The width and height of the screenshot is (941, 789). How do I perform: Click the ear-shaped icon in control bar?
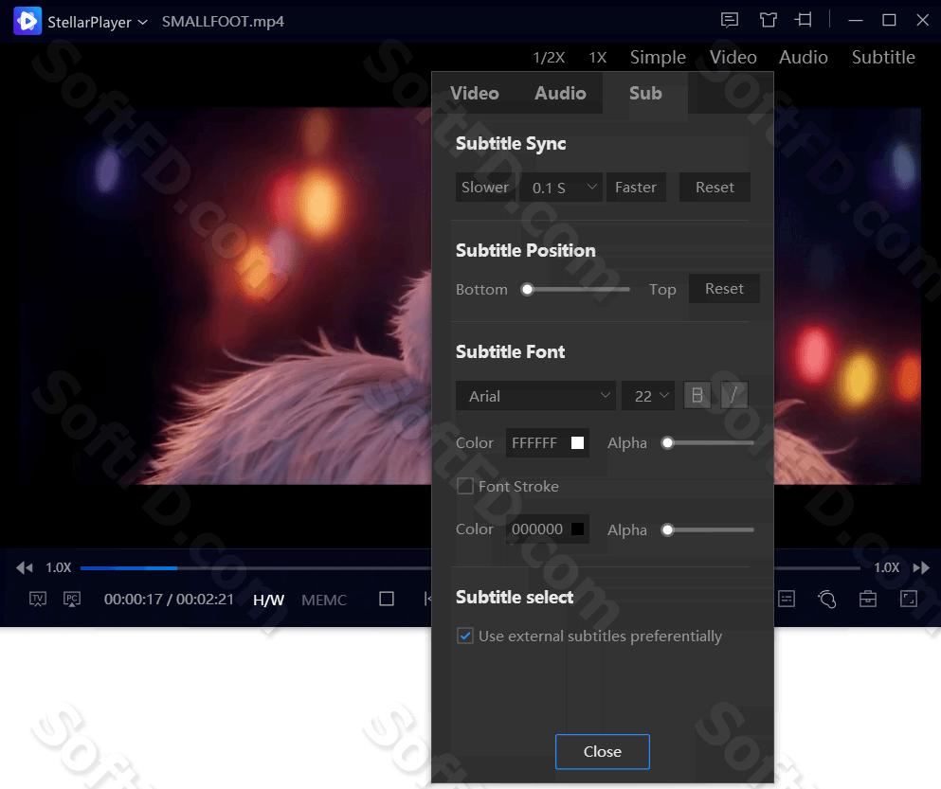click(x=827, y=599)
